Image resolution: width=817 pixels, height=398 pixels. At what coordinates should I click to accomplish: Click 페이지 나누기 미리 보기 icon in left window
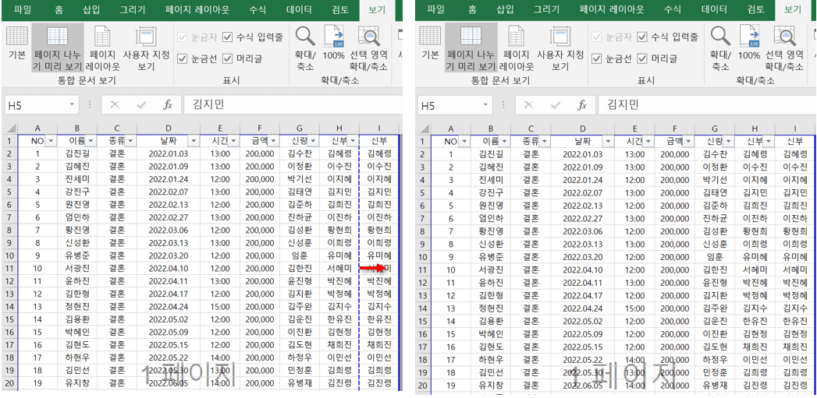click(57, 48)
